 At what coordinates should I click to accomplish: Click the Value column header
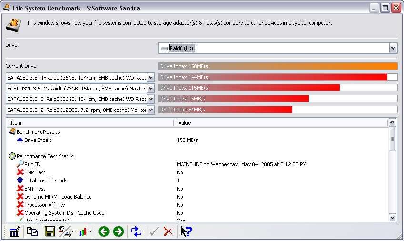point(281,123)
